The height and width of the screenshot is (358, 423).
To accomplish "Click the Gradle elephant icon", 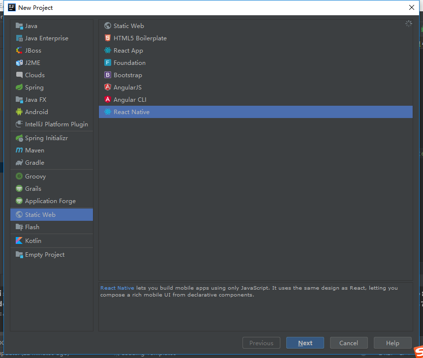I will (18, 162).
